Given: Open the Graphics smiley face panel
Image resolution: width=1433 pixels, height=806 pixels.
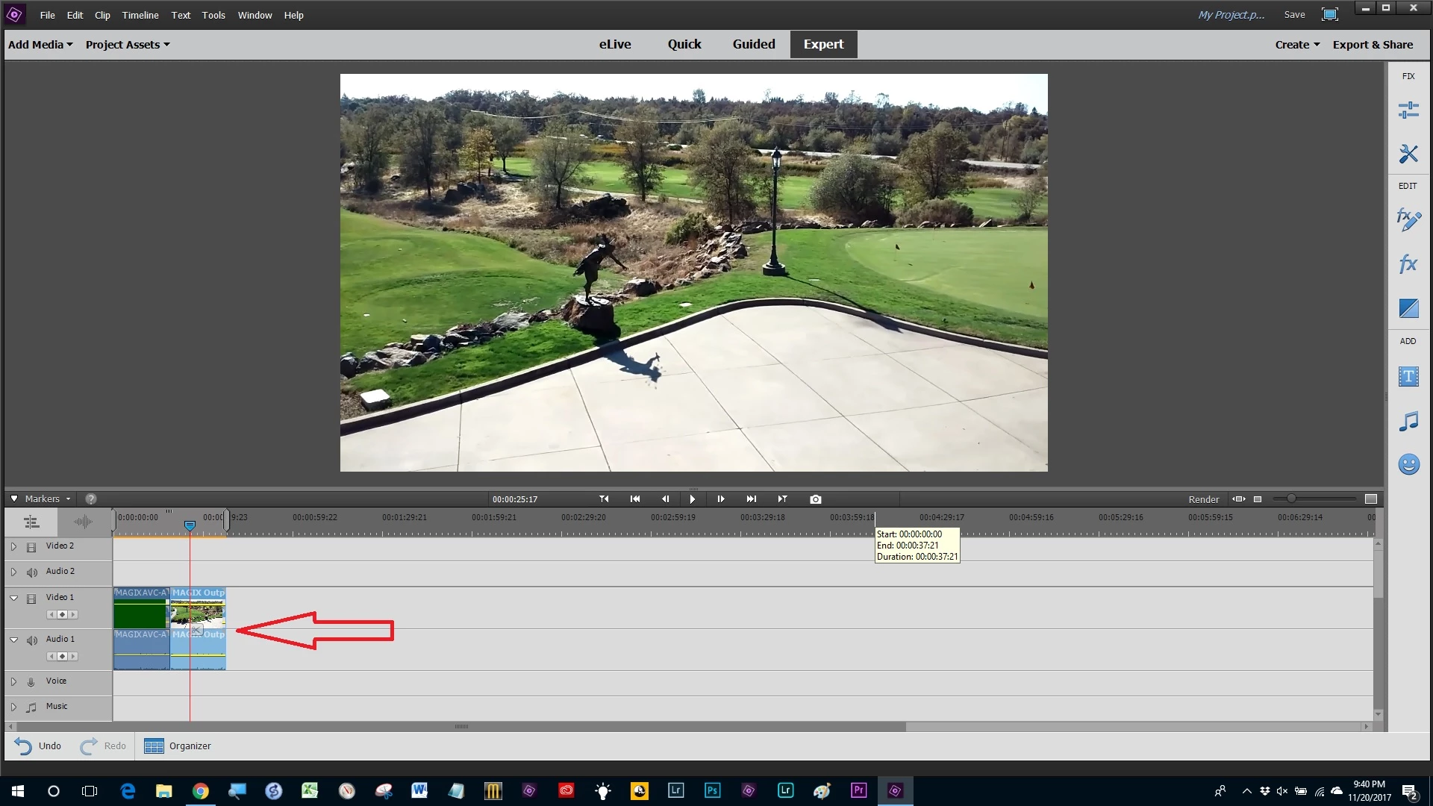Looking at the screenshot, I should click(x=1408, y=464).
